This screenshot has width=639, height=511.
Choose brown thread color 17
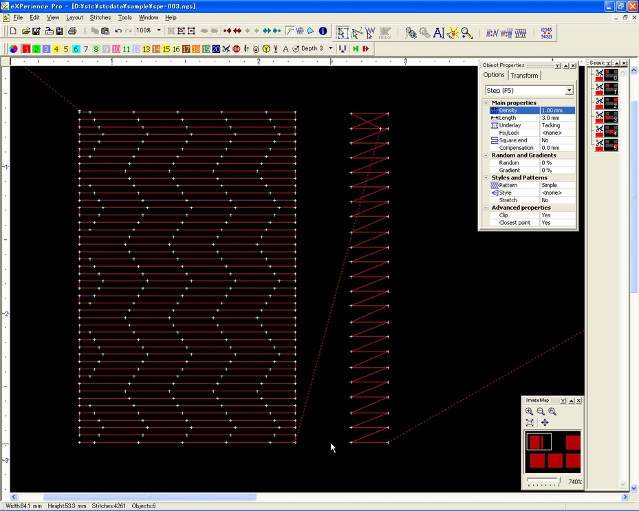coord(186,49)
